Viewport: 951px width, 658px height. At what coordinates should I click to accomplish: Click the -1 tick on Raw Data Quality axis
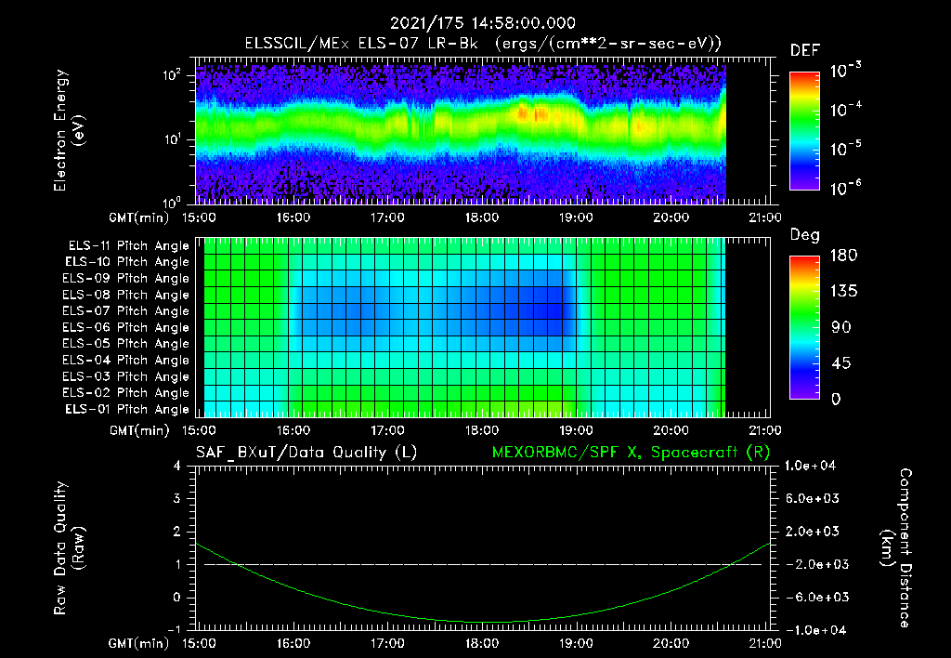(x=174, y=629)
